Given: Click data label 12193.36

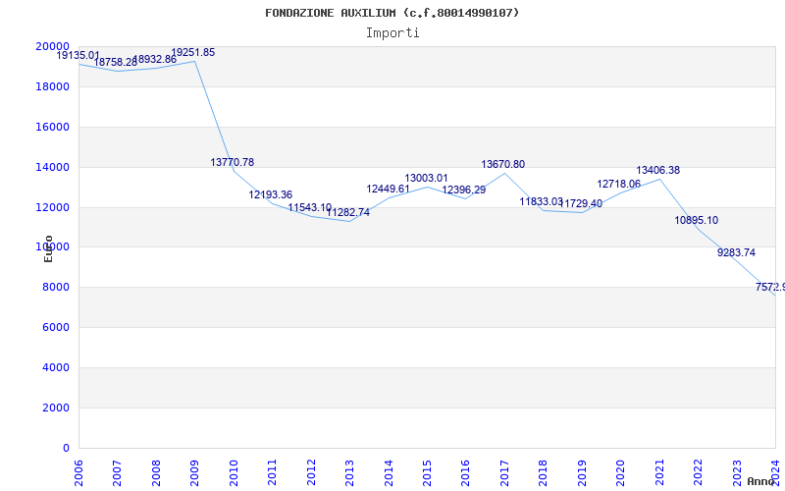Looking at the screenshot, I should (x=271, y=194).
